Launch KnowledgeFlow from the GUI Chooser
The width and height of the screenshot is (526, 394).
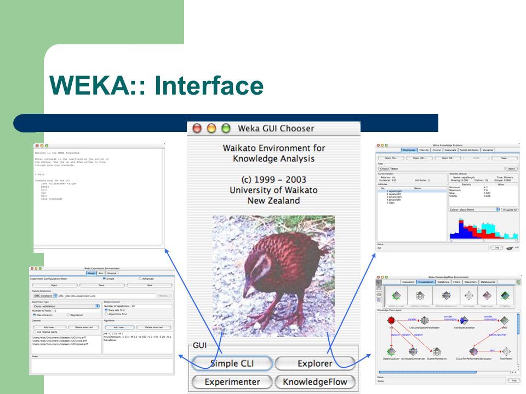point(315,382)
